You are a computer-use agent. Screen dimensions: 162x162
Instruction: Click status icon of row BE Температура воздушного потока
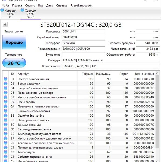[6, 134]
